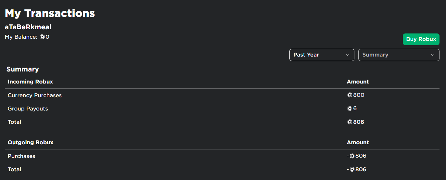Click the Robux icon in Outgoing Total row
Viewport: 446px width, 180px height.
(x=352, y=170)
